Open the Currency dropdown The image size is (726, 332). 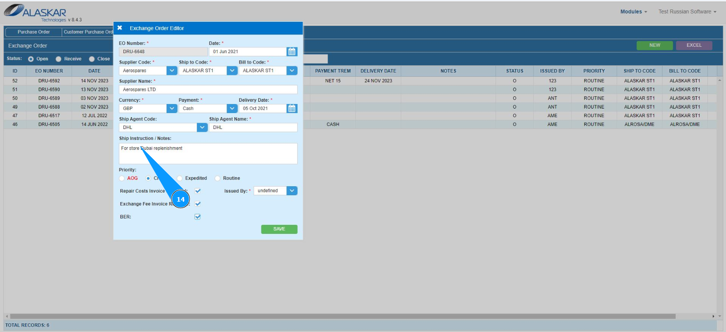(172, 109)
